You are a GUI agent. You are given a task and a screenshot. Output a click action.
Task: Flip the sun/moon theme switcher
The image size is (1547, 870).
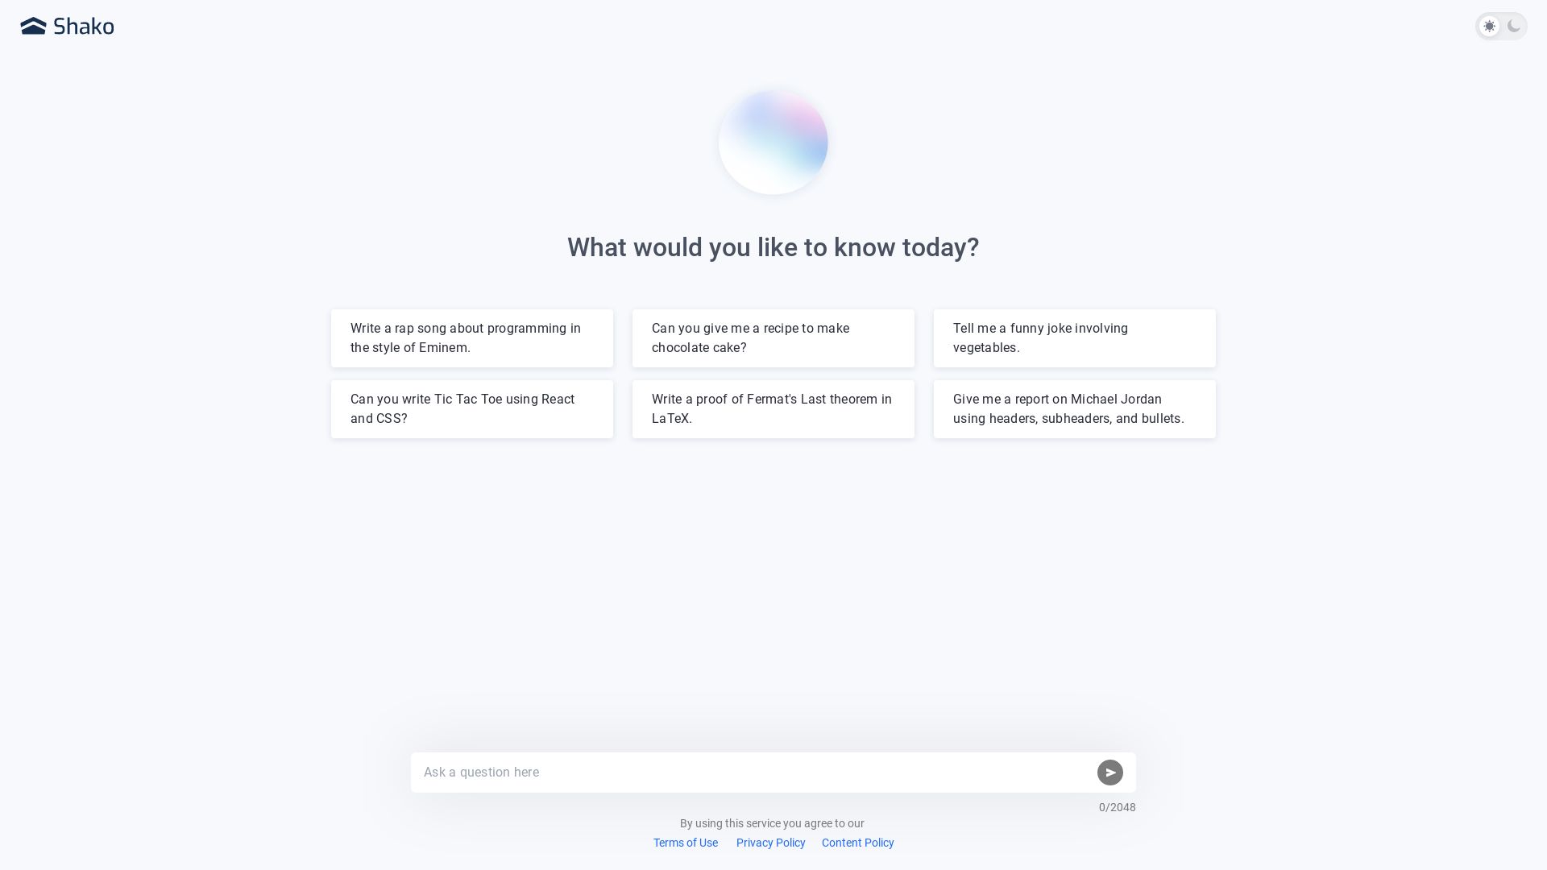pyautogui.click(x=1501, y=26)
